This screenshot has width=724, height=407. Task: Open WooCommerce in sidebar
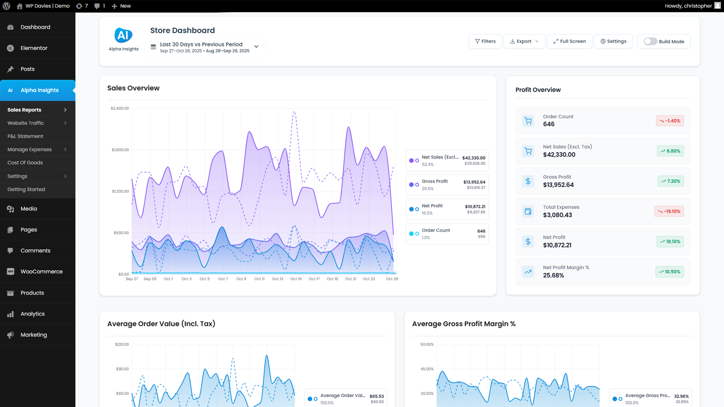click(41, 272)
